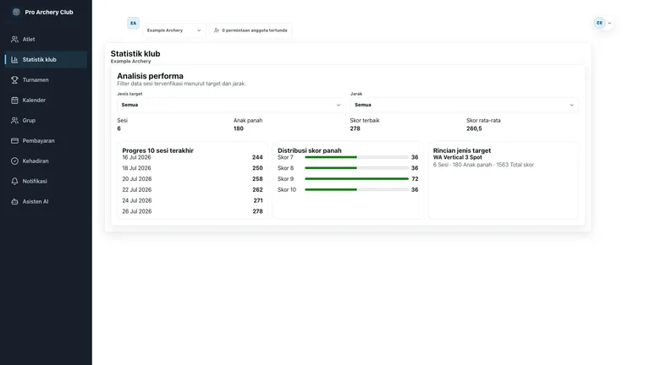Click the Asisten AI robot icon
Screen dimensions: 650x365
click(14, 202)
